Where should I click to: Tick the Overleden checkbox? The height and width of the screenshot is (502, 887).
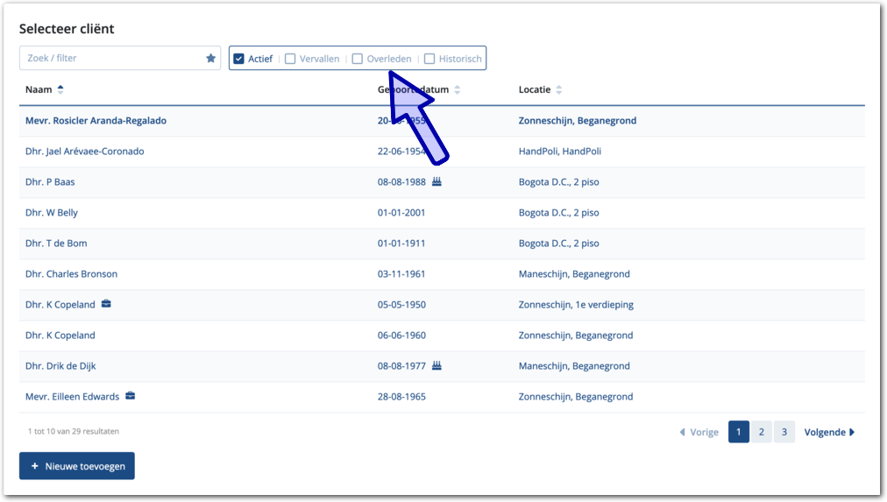pyautogui.click(x=358, y=60)
